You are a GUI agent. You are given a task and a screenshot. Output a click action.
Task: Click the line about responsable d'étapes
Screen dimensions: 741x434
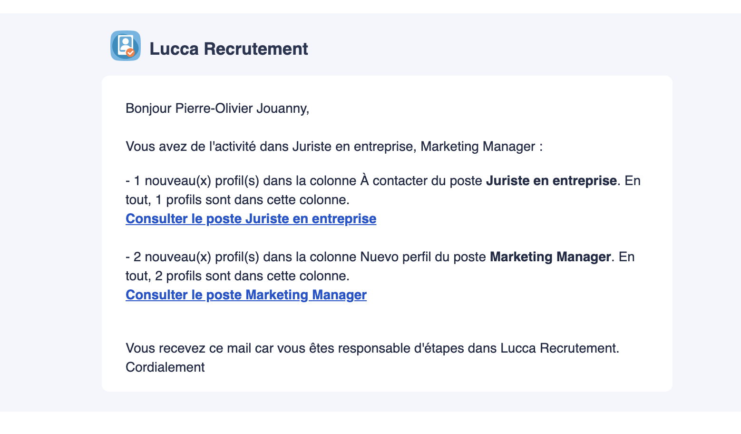372,348
